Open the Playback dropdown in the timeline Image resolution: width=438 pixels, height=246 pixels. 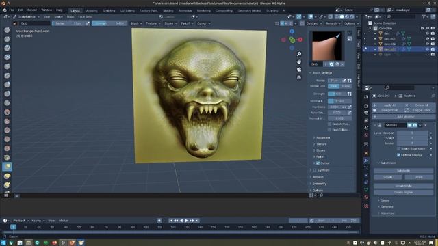pyautogui.click(x=21, y=221)
